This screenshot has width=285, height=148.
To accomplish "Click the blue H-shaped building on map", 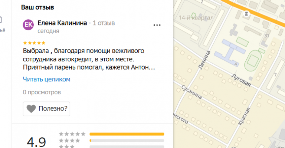I will point(230,52).
